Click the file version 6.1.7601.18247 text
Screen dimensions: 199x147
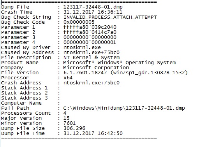click(85, 73)
